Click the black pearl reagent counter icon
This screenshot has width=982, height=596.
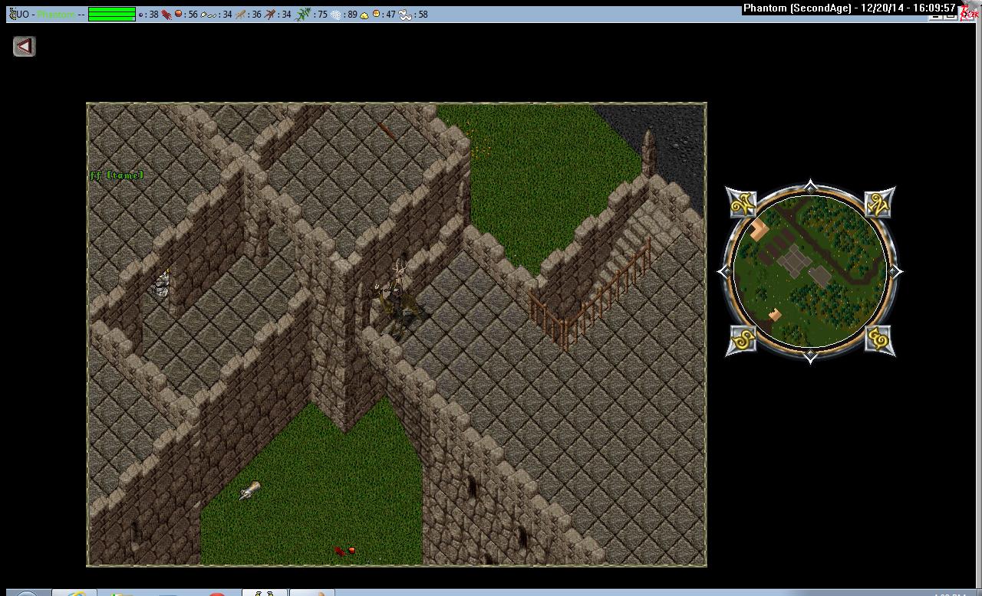point(141,15)
